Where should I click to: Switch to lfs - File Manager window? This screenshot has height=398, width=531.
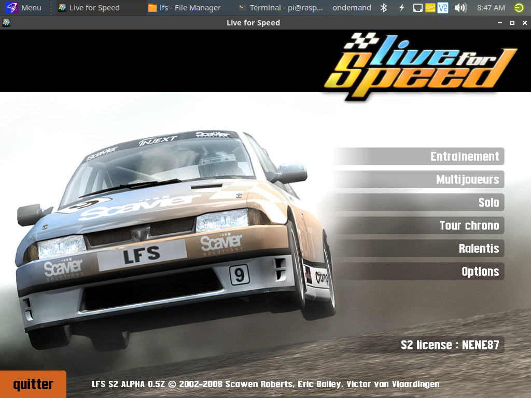pos(185,7)
